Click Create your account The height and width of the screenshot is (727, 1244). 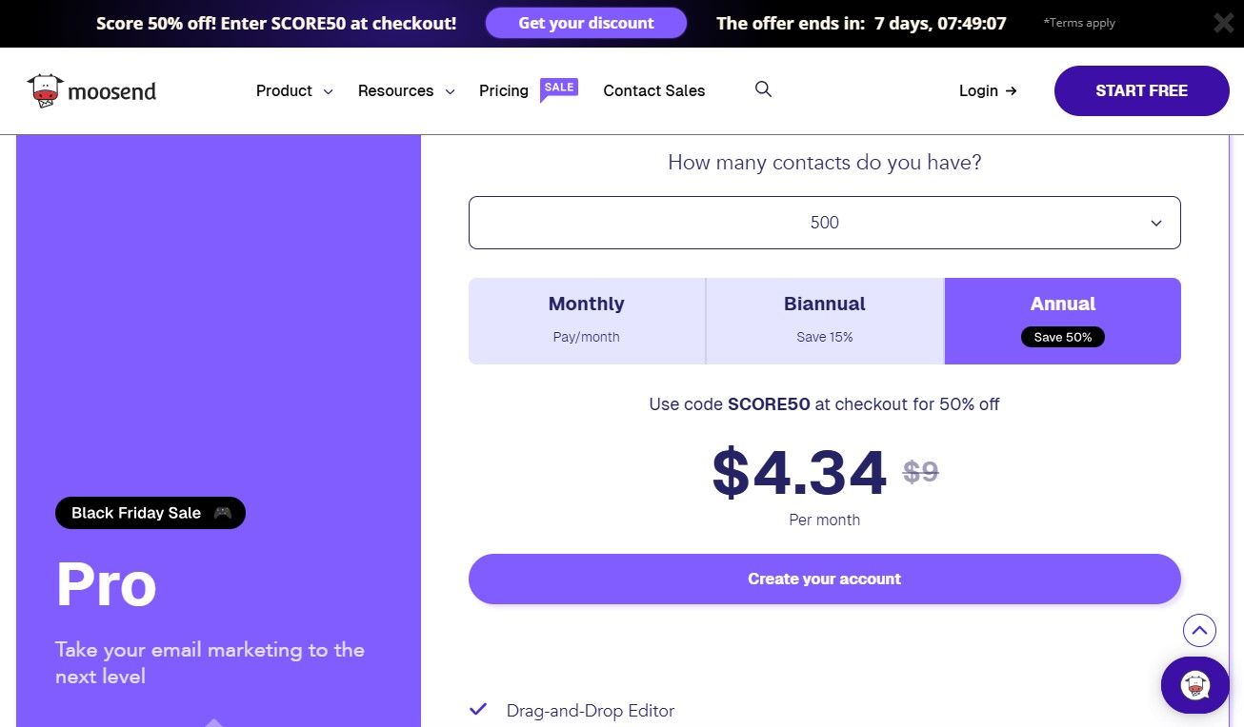pyautogui.click(x=824, y=579)
